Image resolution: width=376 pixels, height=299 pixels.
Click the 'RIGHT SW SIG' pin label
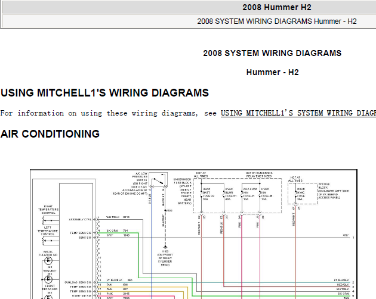click(x=82, y=296)
